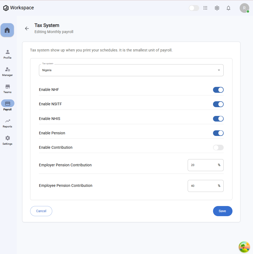Expand the Tax system Nigeria dropdown
The height and width of the screenshot is (254, 253).
tap(131, 70)
